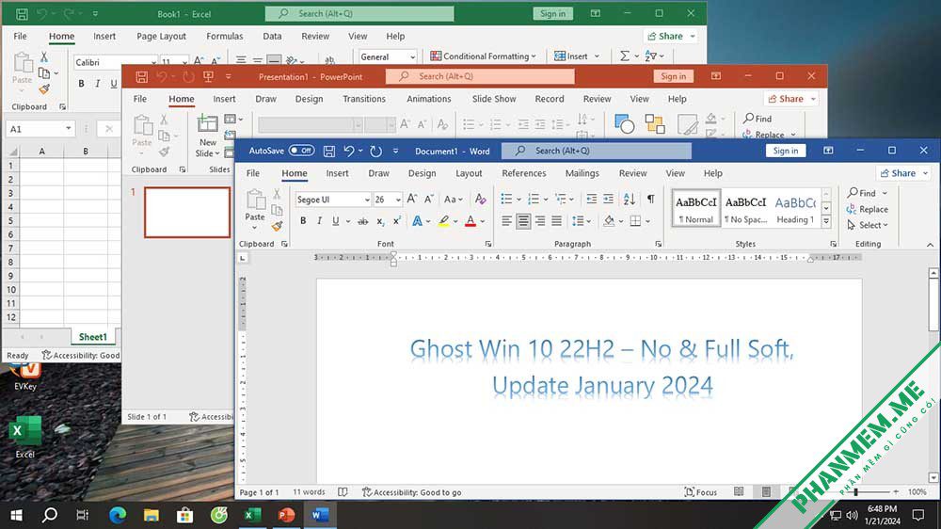Viewport: 941px width, 529px height.
Task: Insert New Slide in PowerPoint
Action: (x=207, y=136)
